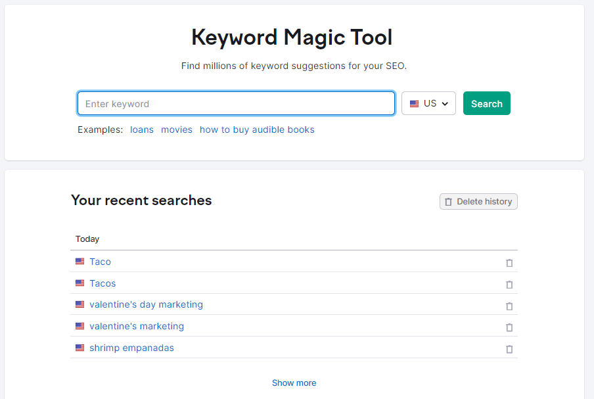
Task: Open the "movies" example keyword
Action: [x=177, y=129]
